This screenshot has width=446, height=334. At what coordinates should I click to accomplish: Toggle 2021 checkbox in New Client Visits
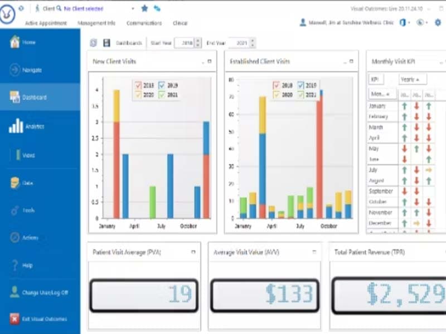[x=162, y=95]
